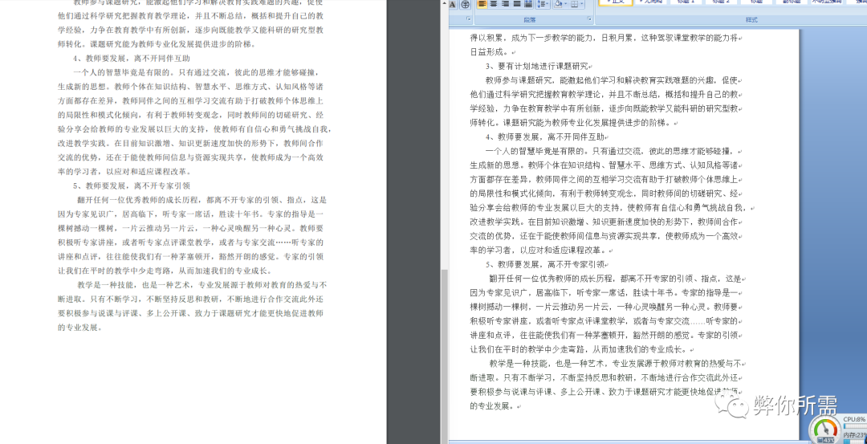Screen dimensions: 867x444
Task: Align text left in Word ribbon
Action: pos(482,4)
